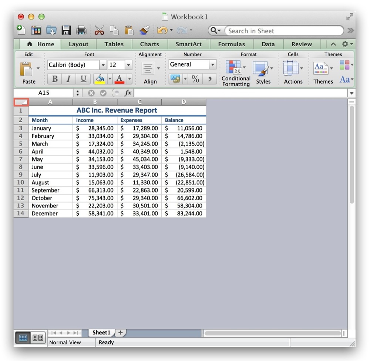Copy selection with the copy icon

(x=114, y=30)
